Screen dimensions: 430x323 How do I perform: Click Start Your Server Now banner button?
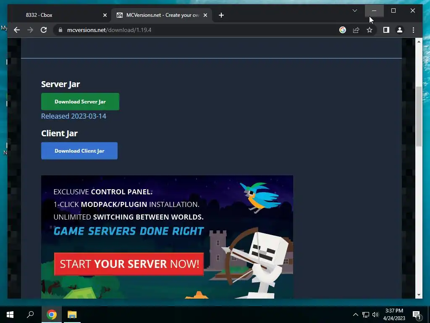tap(129, 264)
